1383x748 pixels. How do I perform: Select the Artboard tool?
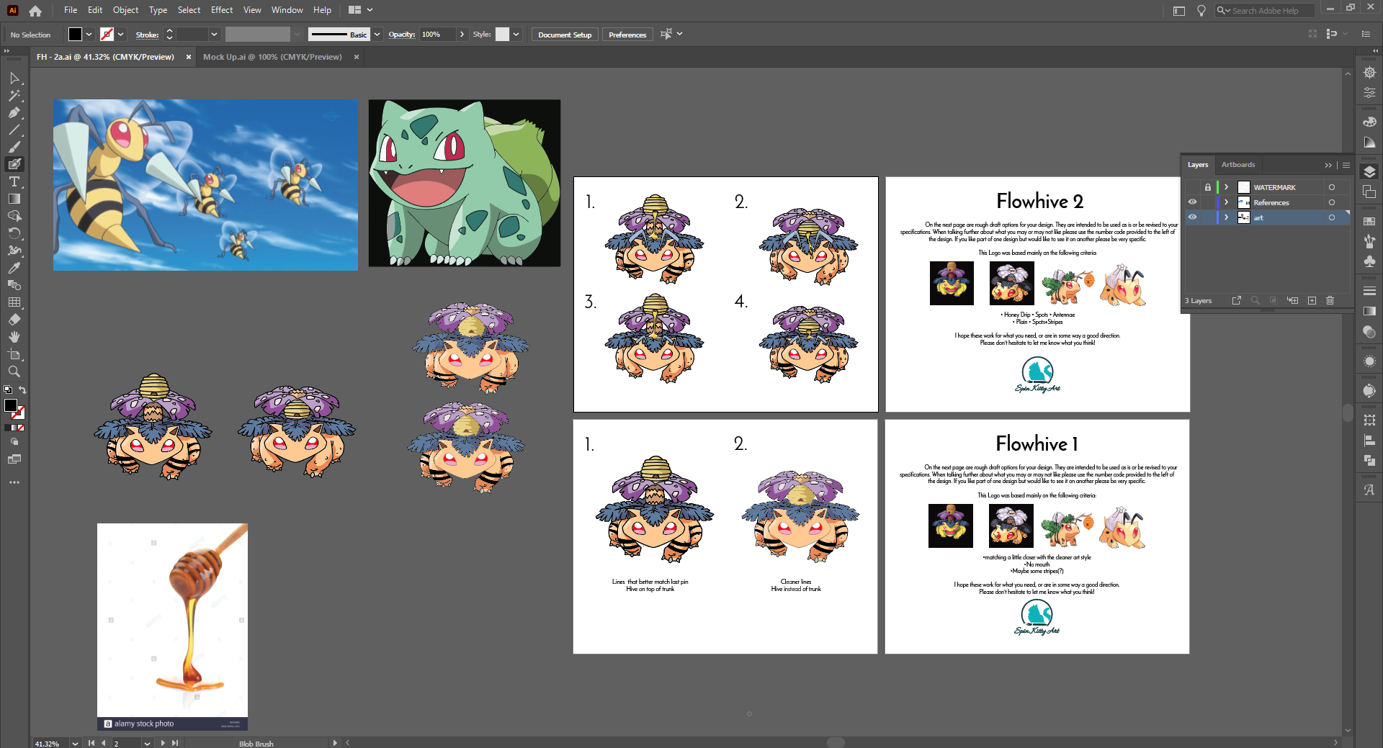click(x=14, y=354)
